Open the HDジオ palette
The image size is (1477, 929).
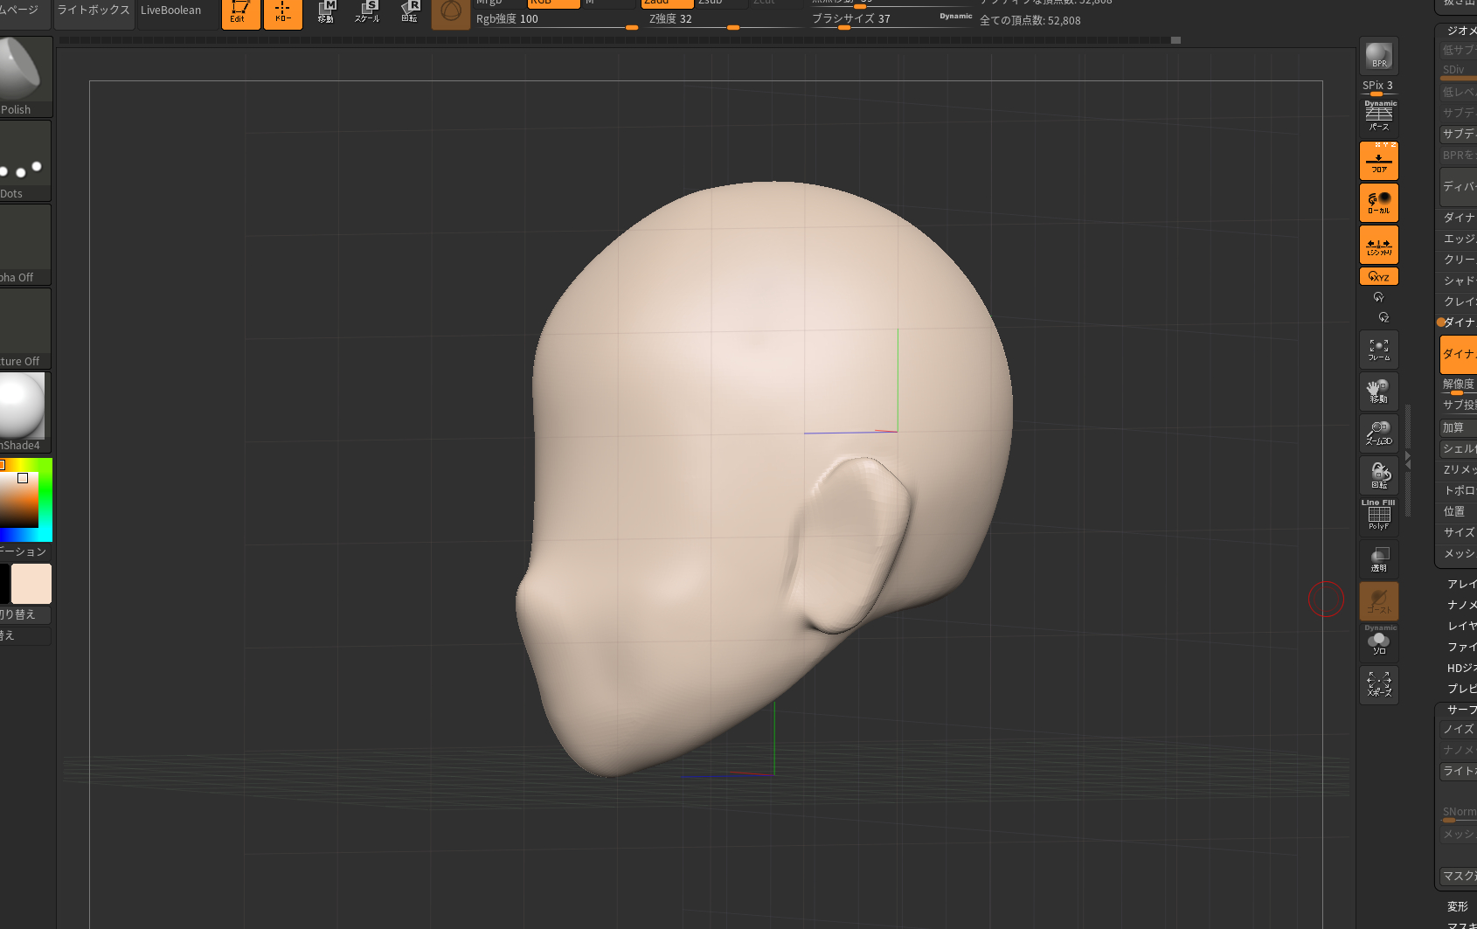(1460, 668)
